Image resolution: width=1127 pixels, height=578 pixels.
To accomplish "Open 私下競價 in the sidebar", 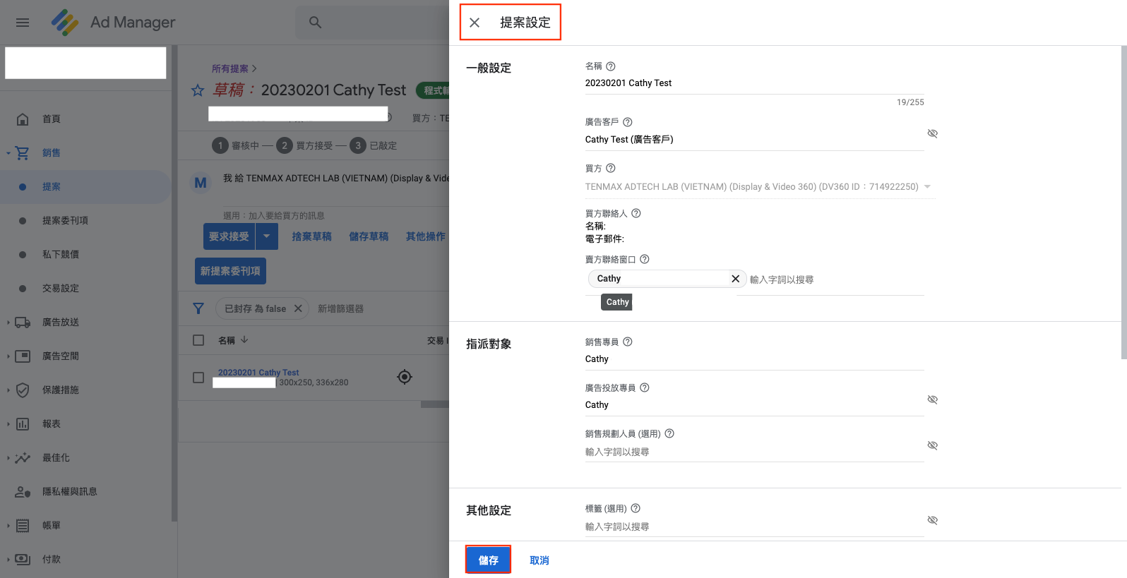I will tap(85, 254).
